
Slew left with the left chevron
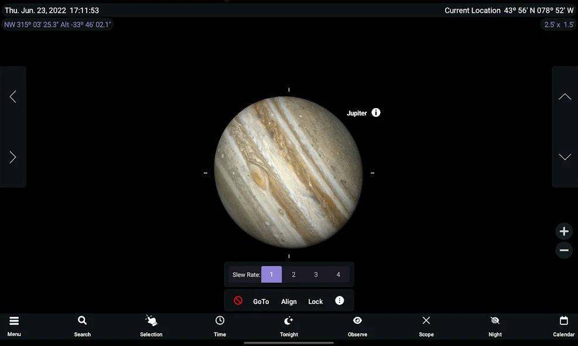tap(13, 97)
